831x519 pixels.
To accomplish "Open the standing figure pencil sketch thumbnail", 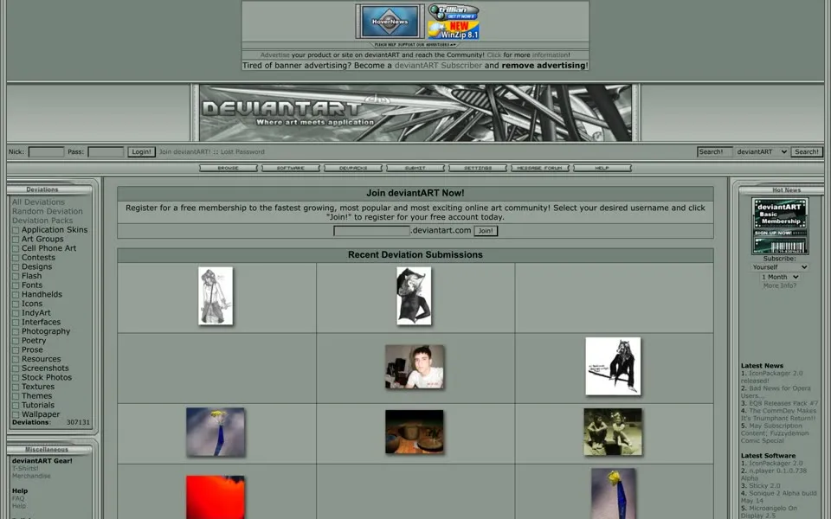I will click(216, 296).
